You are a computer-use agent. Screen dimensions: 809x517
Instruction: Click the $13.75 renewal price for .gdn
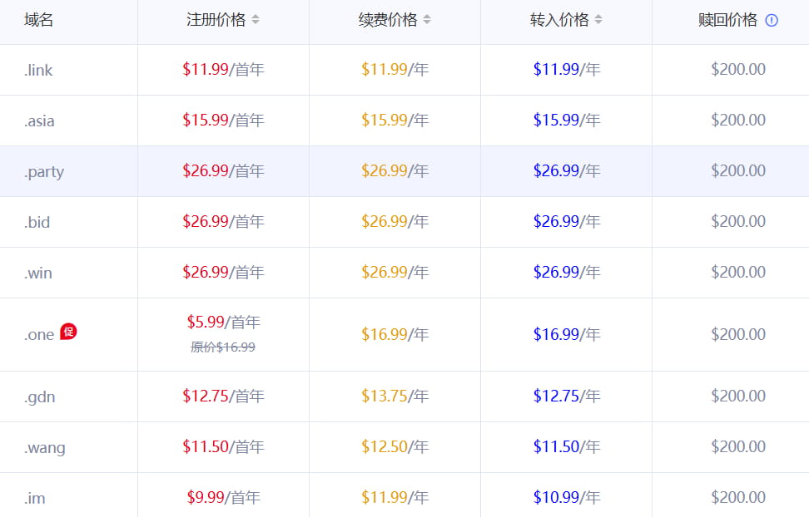[385, 396]
